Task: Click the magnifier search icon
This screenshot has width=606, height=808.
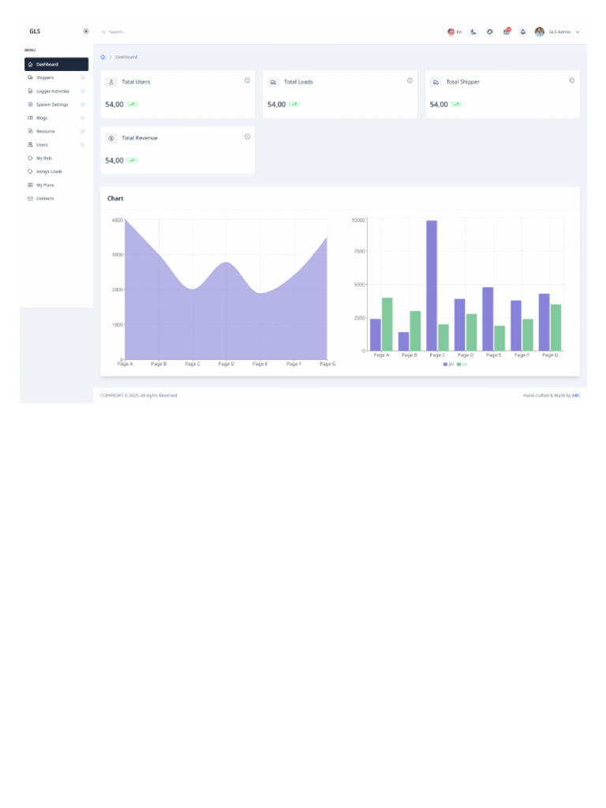Action: [x=103, y=32]
